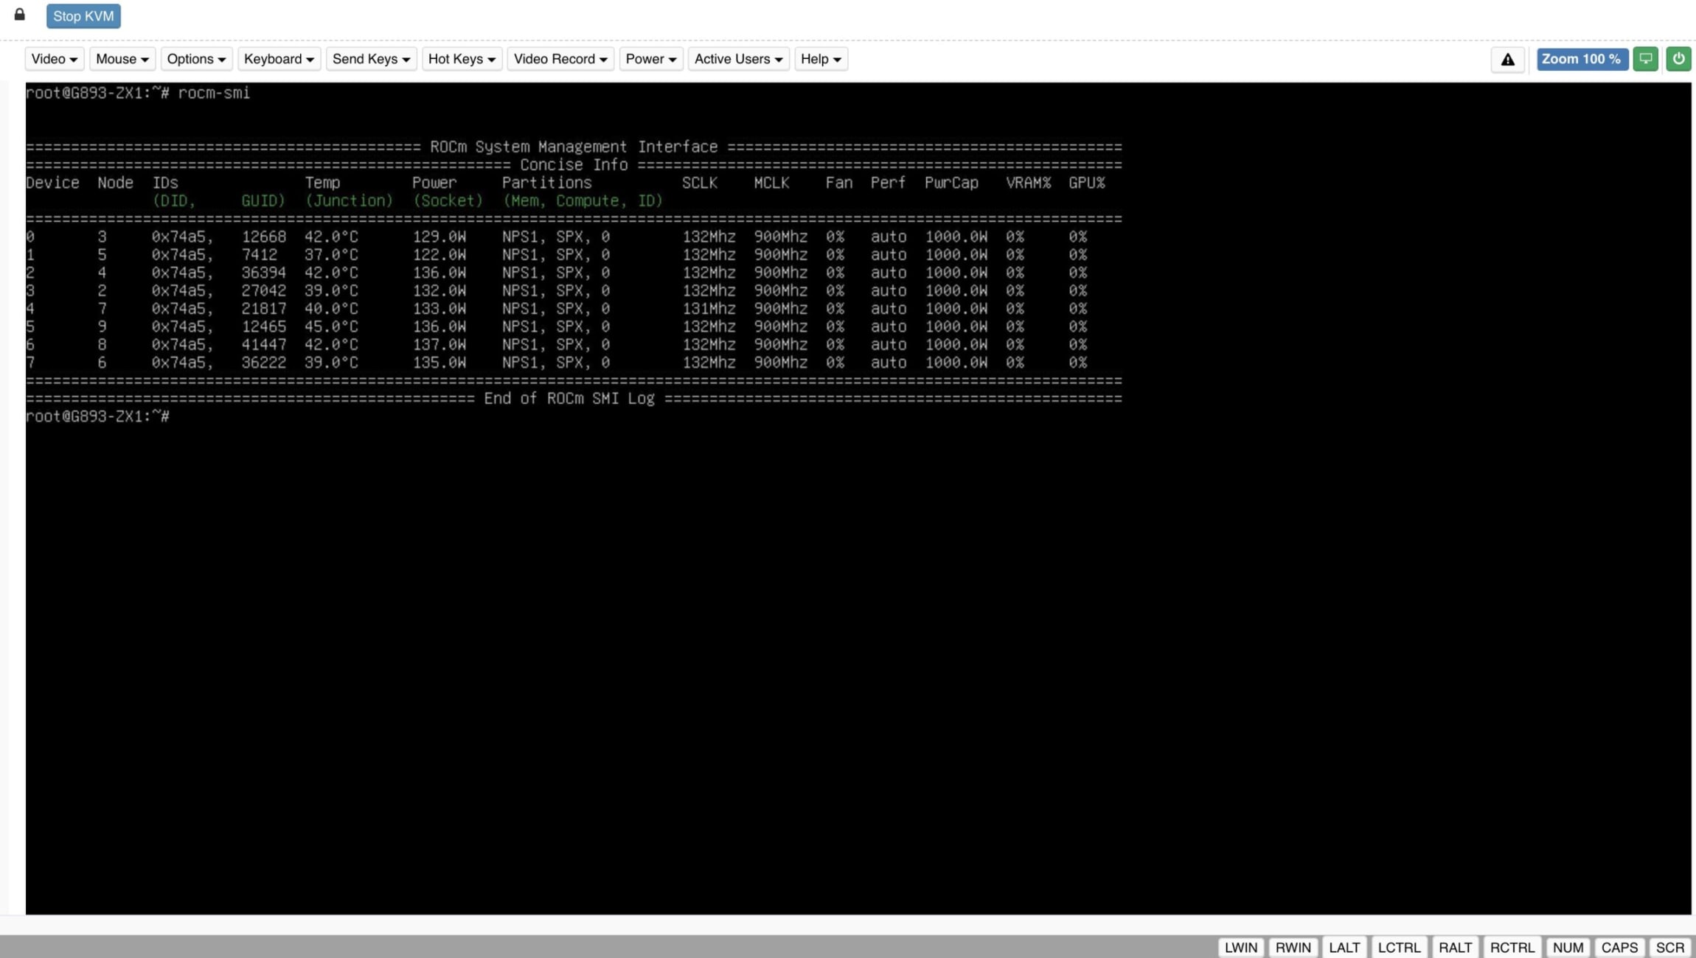The image size is (1696, 958).
Task: Open the Video dropdown menu
Action: click(x=53, y=59)
